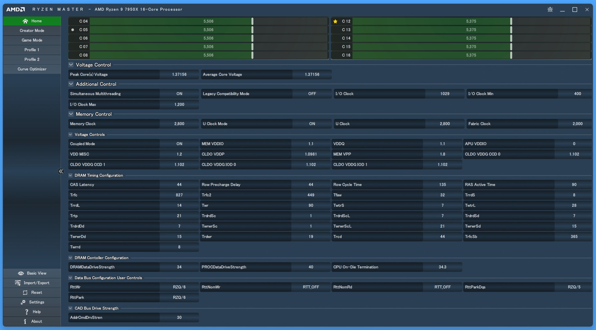Click the MEM VDDIO value 1.1
This screenshot has width=596, height=330.
311,144
